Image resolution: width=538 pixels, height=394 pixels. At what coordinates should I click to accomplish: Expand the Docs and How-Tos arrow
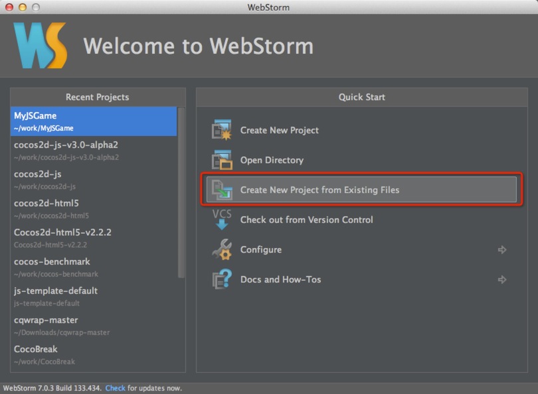click(x=502, y=279)
